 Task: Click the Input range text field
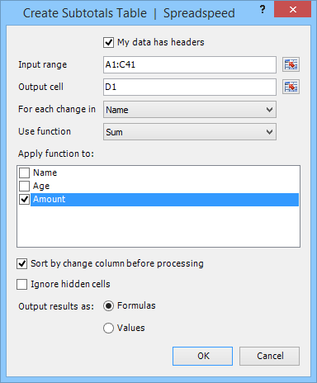click(190, 64)
